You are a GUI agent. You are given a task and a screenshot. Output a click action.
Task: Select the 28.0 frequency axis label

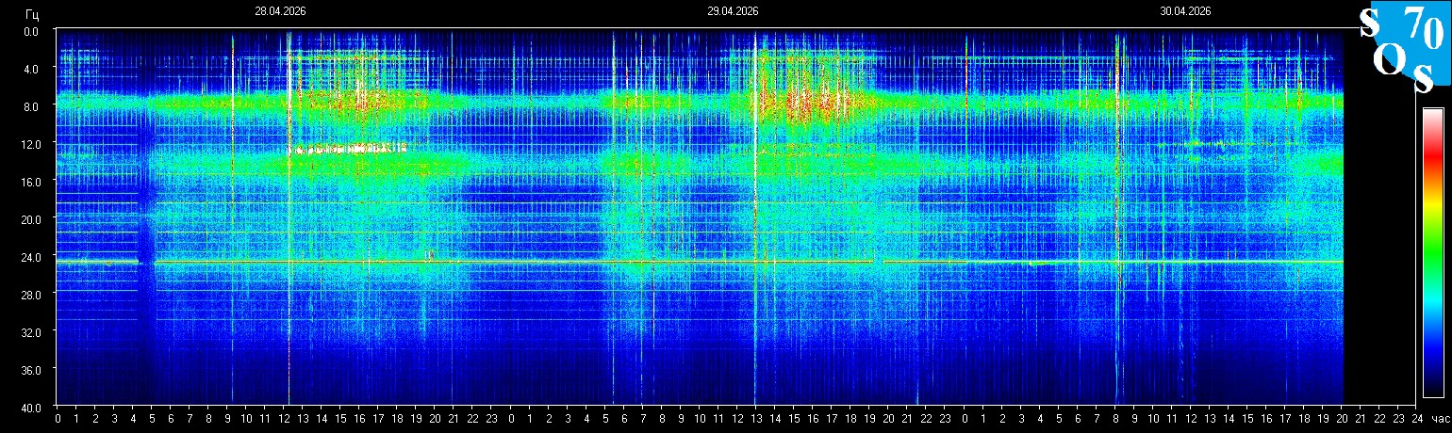tap(30, 295)
